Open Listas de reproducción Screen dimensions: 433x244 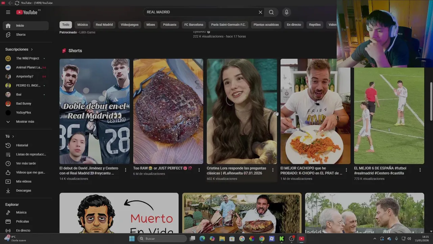26,154
